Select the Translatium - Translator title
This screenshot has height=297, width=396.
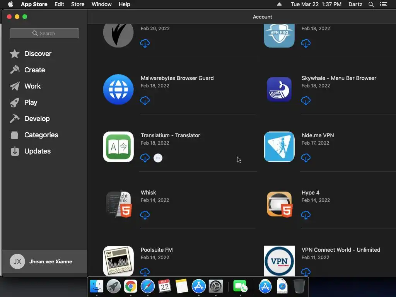click(170, 135)
